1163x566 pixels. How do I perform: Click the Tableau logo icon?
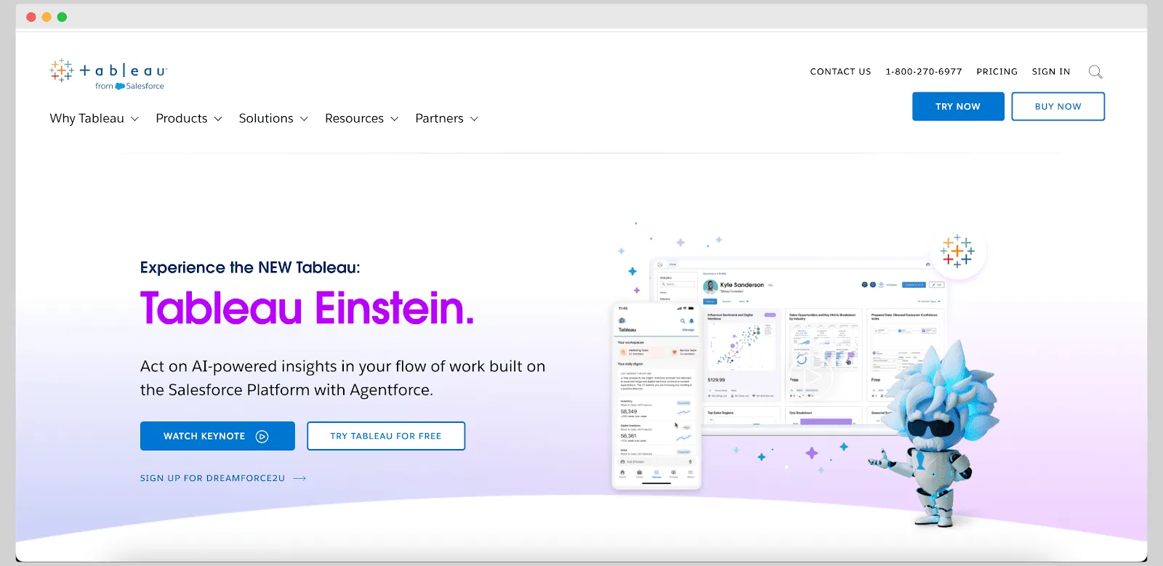[61, 70]
